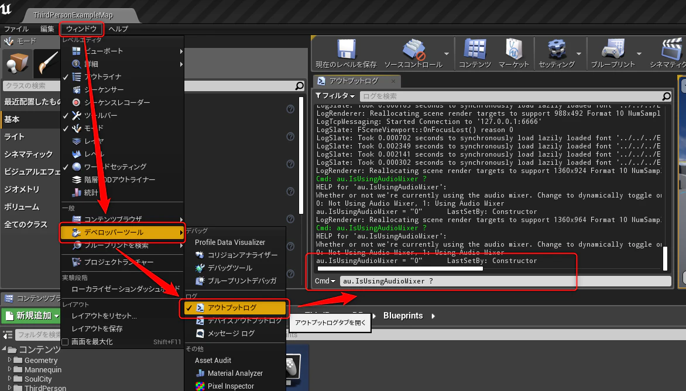Click the search magnifier in log search

coord(666,96)
